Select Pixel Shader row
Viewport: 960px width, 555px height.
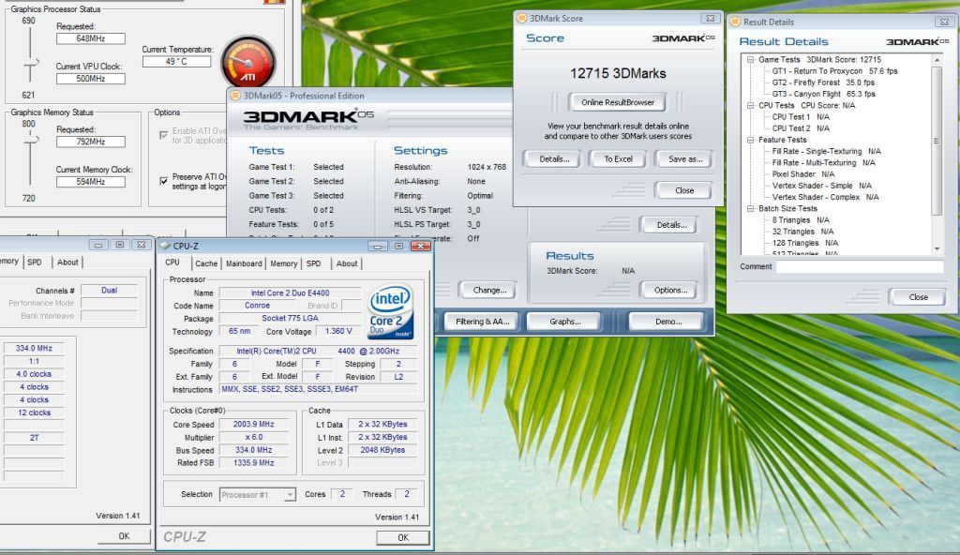pyautogui.click(x=803, y=174)
